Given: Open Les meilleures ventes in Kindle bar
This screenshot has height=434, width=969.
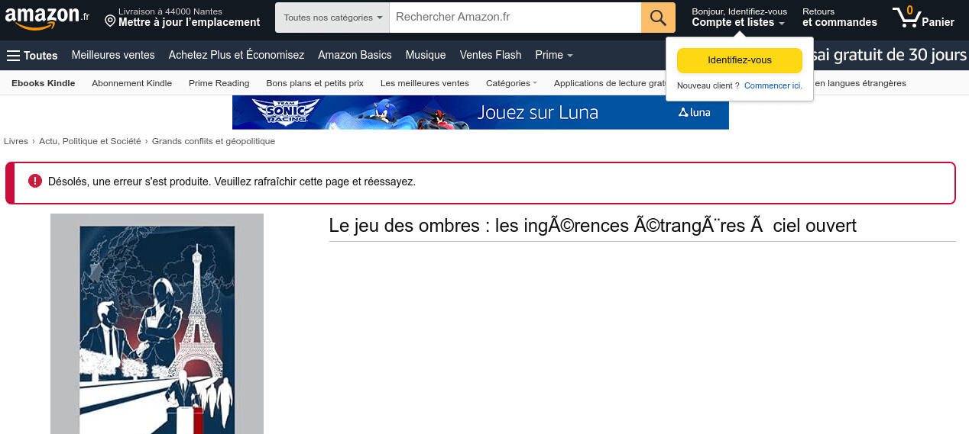Looking at the screenshot, I should (x=425, y=83).
